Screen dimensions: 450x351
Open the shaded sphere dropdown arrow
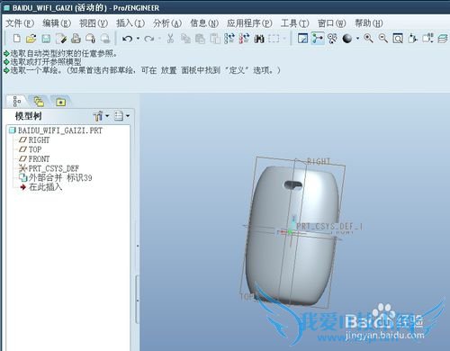tap(357, 39)
